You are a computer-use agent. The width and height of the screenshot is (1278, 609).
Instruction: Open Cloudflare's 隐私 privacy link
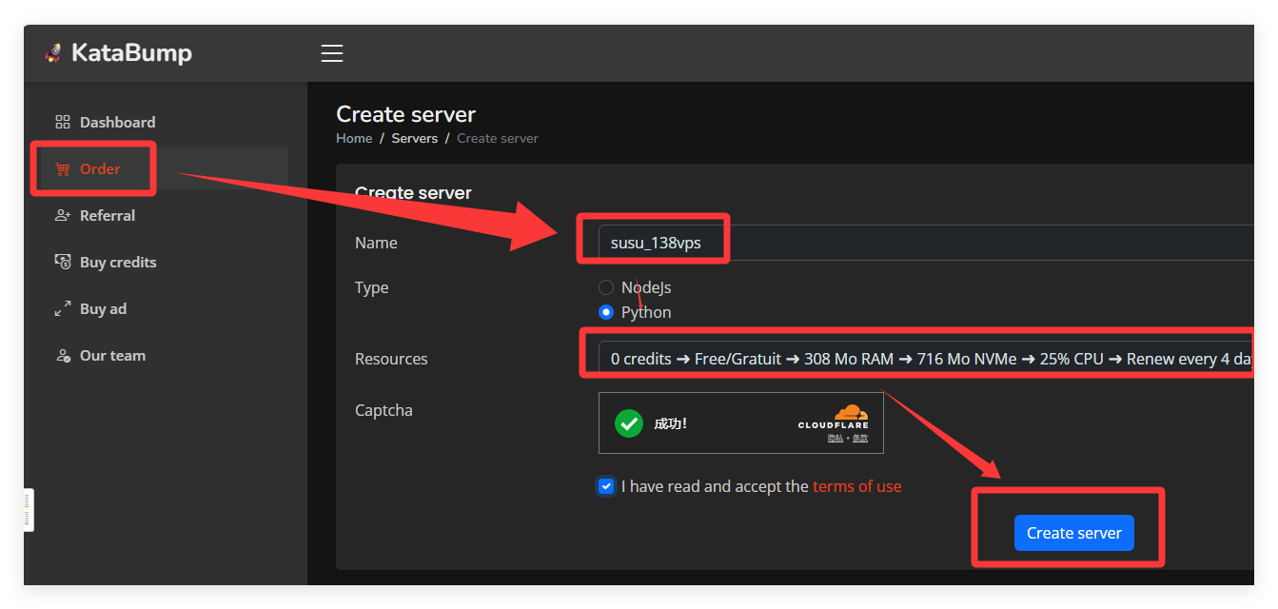pos(834,438)
